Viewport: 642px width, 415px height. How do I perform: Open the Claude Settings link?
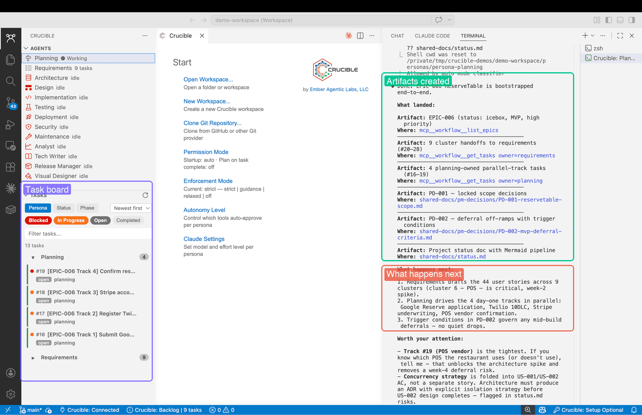click(x=204, y=239)
